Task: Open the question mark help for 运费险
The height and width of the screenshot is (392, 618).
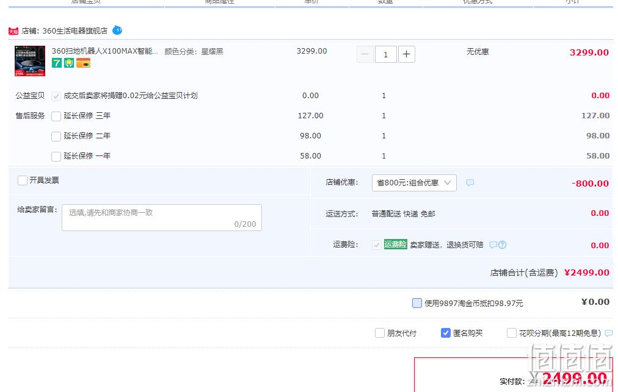Action: [x=502, y=245]
